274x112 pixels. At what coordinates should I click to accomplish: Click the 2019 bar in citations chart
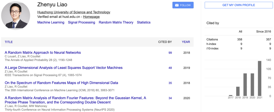[245, 84]
